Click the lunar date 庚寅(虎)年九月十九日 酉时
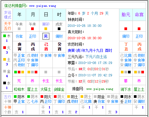 pos(90,50)
